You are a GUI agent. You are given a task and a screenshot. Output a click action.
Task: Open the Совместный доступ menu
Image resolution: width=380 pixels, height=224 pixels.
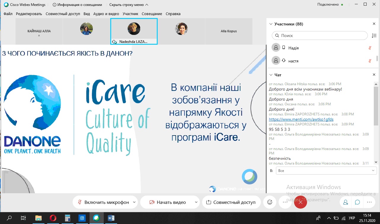63,14
